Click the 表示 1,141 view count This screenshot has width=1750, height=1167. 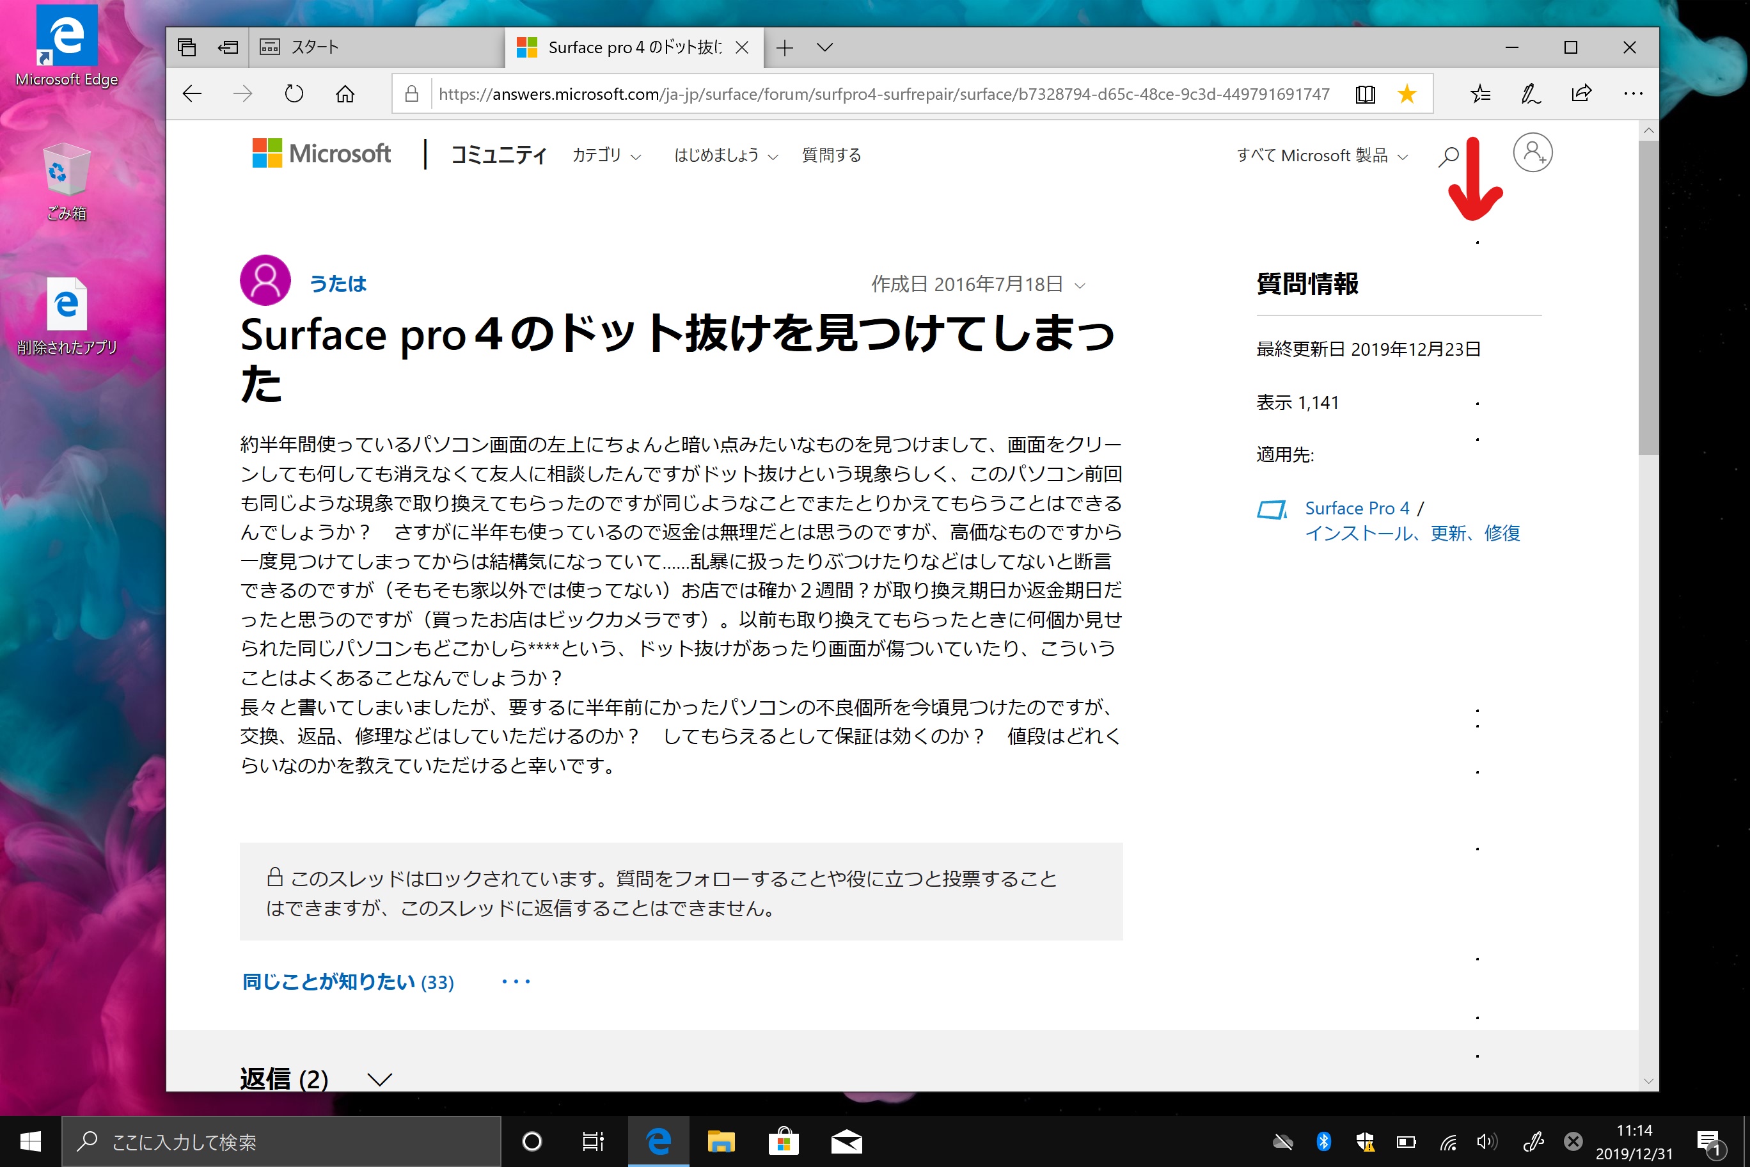(x=1298, y=402)
